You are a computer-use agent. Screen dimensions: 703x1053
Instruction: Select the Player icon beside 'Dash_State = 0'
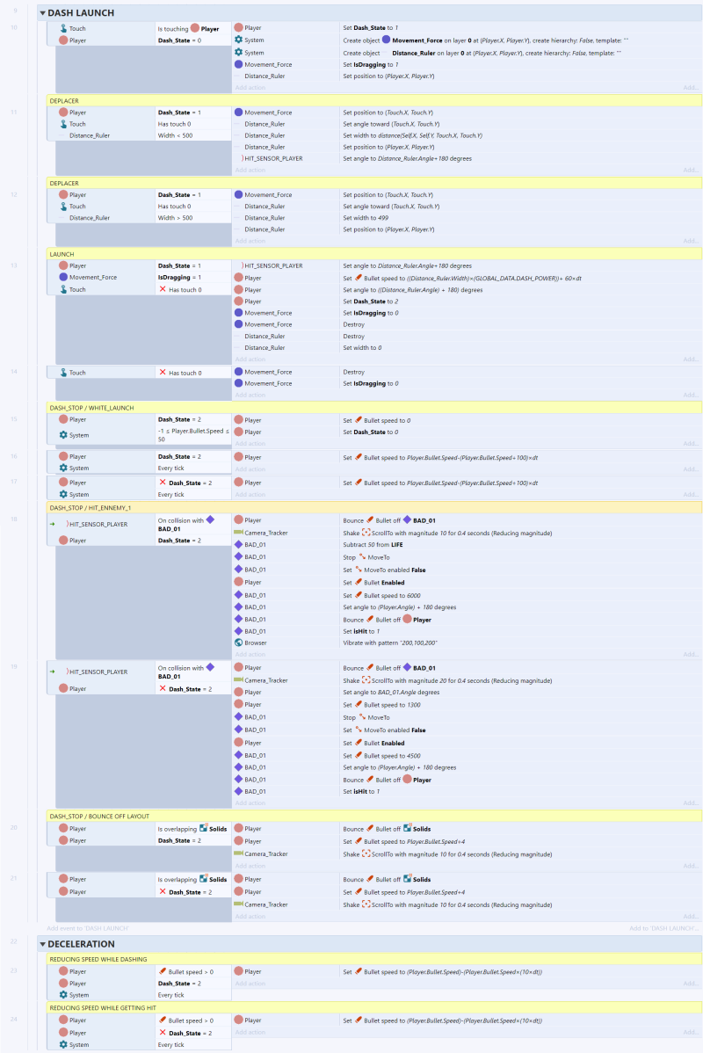pos(63,40)
